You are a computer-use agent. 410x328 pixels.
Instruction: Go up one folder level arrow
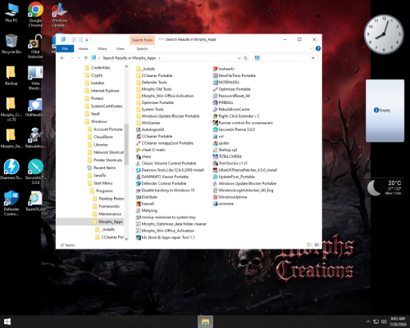pos(86,58)
